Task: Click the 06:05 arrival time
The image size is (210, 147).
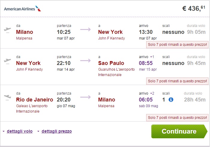Action: click(x=146, y=100)
